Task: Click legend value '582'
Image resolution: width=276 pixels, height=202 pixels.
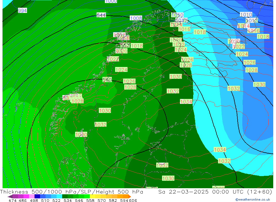Action: (x=113, y=200)
